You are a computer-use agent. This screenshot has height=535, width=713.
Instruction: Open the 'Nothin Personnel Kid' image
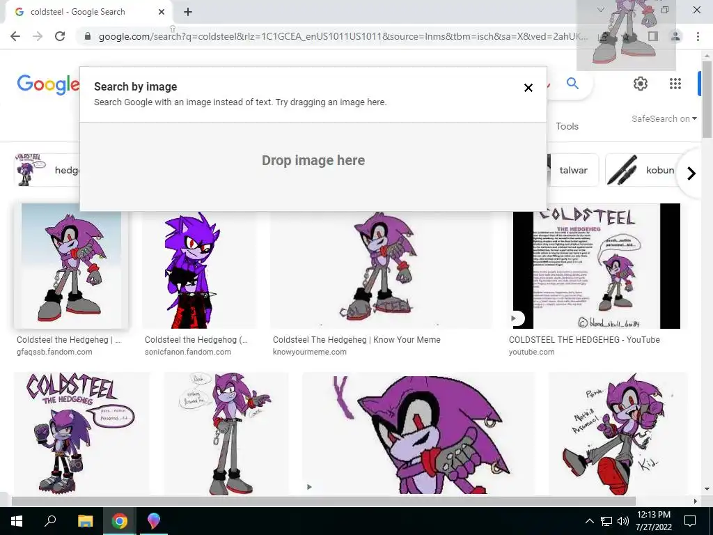pos(618,433)
